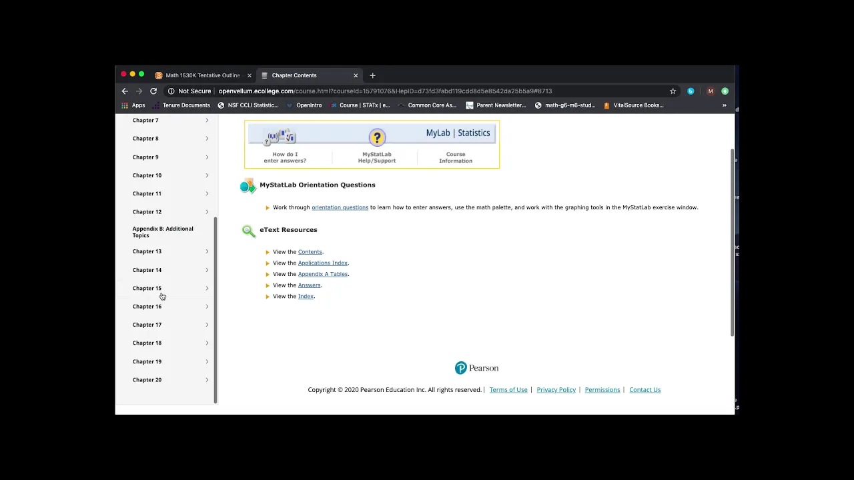The height and width of the screenshot is (480, 854).
Task: Click the Pearson logo
Action: pyautogui.click(x=476, y=368)
